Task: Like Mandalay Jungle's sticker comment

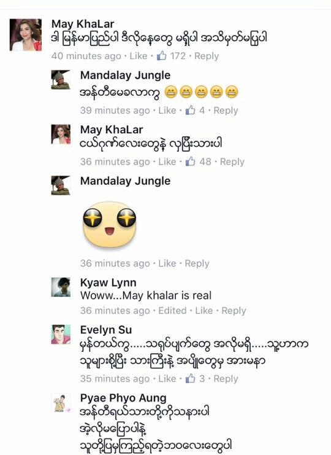Action: click(167, 263)
